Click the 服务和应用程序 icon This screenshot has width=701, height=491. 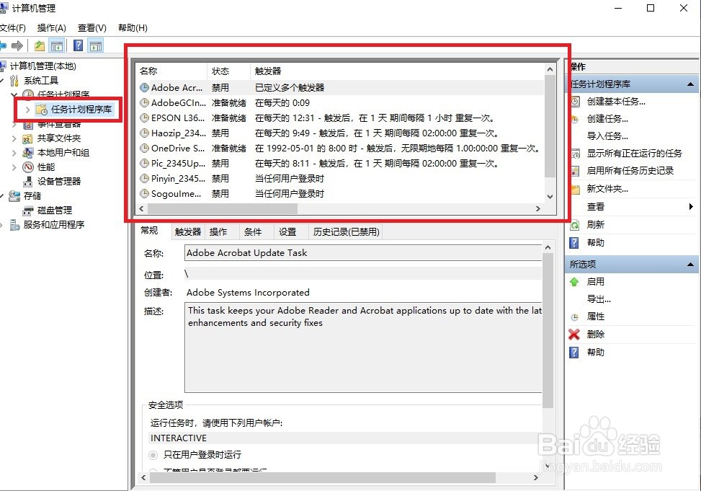14,225
